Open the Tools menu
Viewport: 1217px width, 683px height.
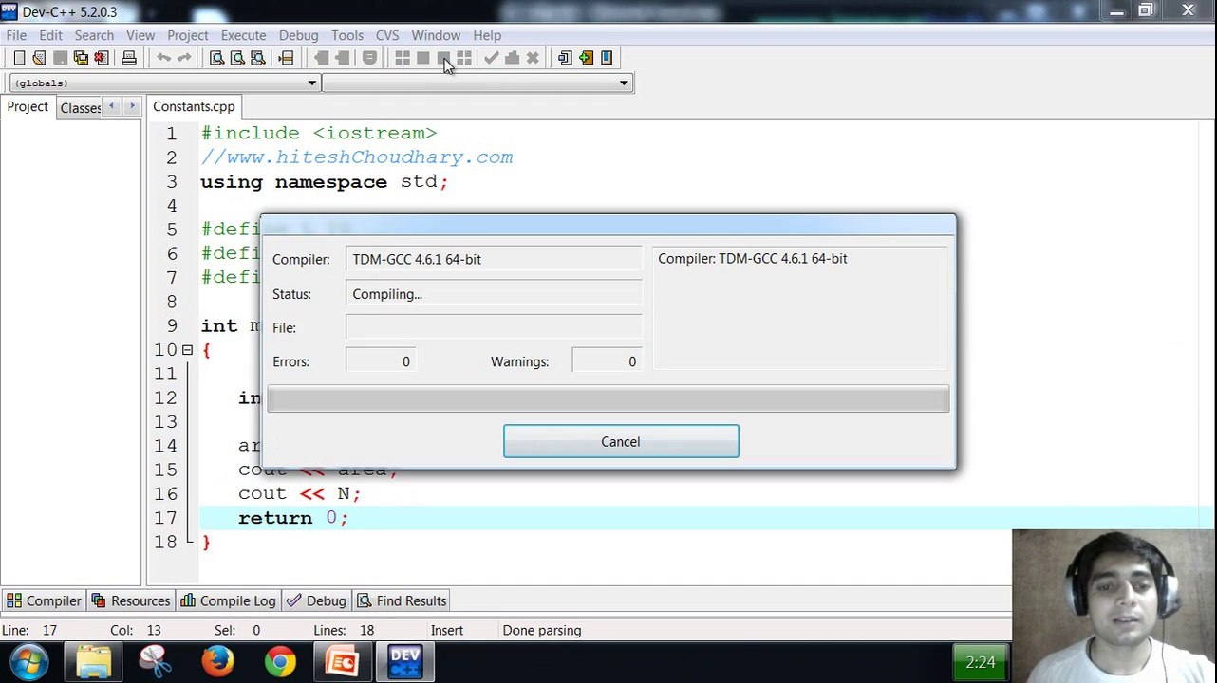coord(347,35)
